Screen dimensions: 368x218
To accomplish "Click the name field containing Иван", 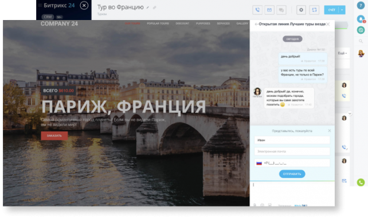I will coord(292,140).
